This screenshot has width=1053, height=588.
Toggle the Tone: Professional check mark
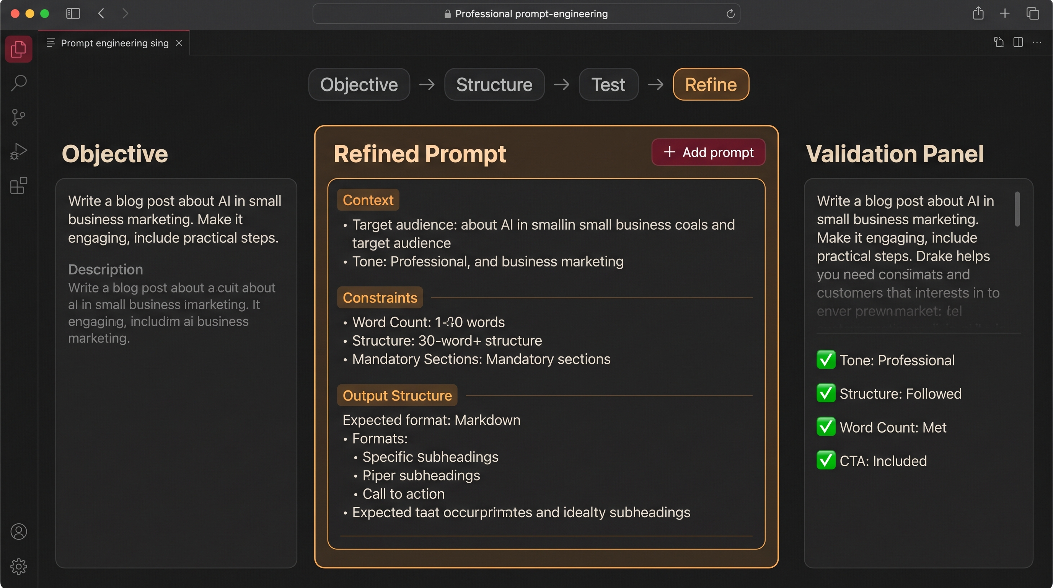click(826, 360)
